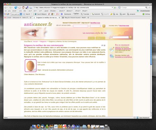Click the Google toolbar logo

[x=6, y=14]
